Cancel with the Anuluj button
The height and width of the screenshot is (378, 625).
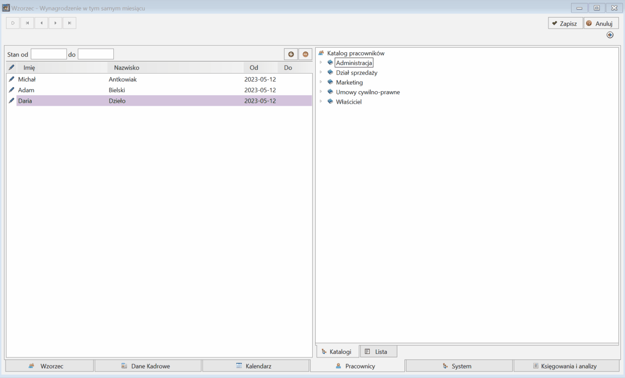[x=601, y=23]
